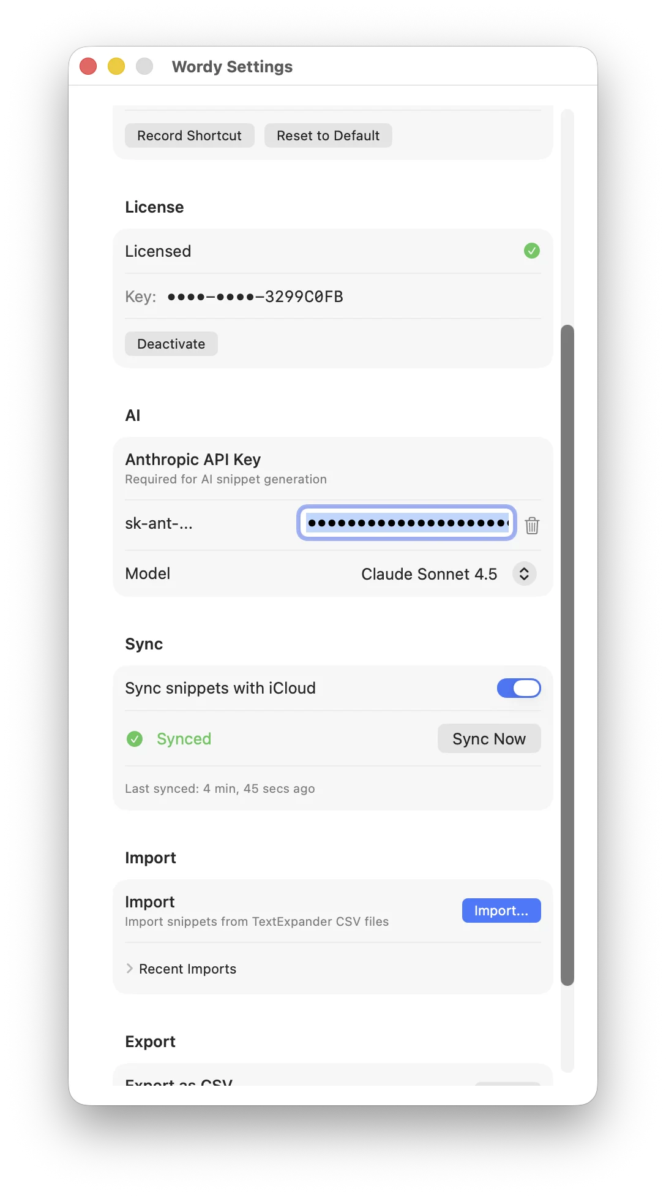Screen dimensions: 666x1196
Task: Click Deactivate under the license key
Action: pos(171,343)
